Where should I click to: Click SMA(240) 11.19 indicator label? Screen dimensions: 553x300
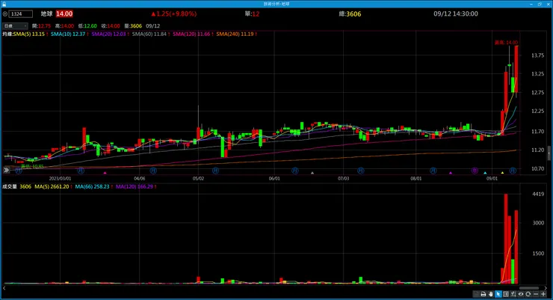[235, 34]
